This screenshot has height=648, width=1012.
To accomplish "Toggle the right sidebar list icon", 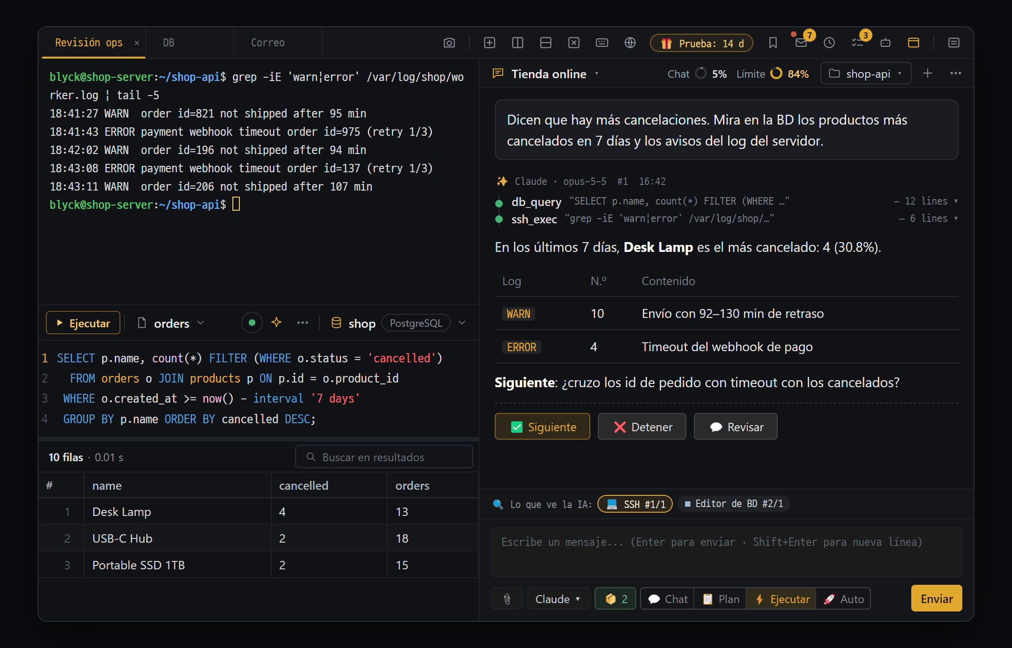I will click(x=953, y=43).
